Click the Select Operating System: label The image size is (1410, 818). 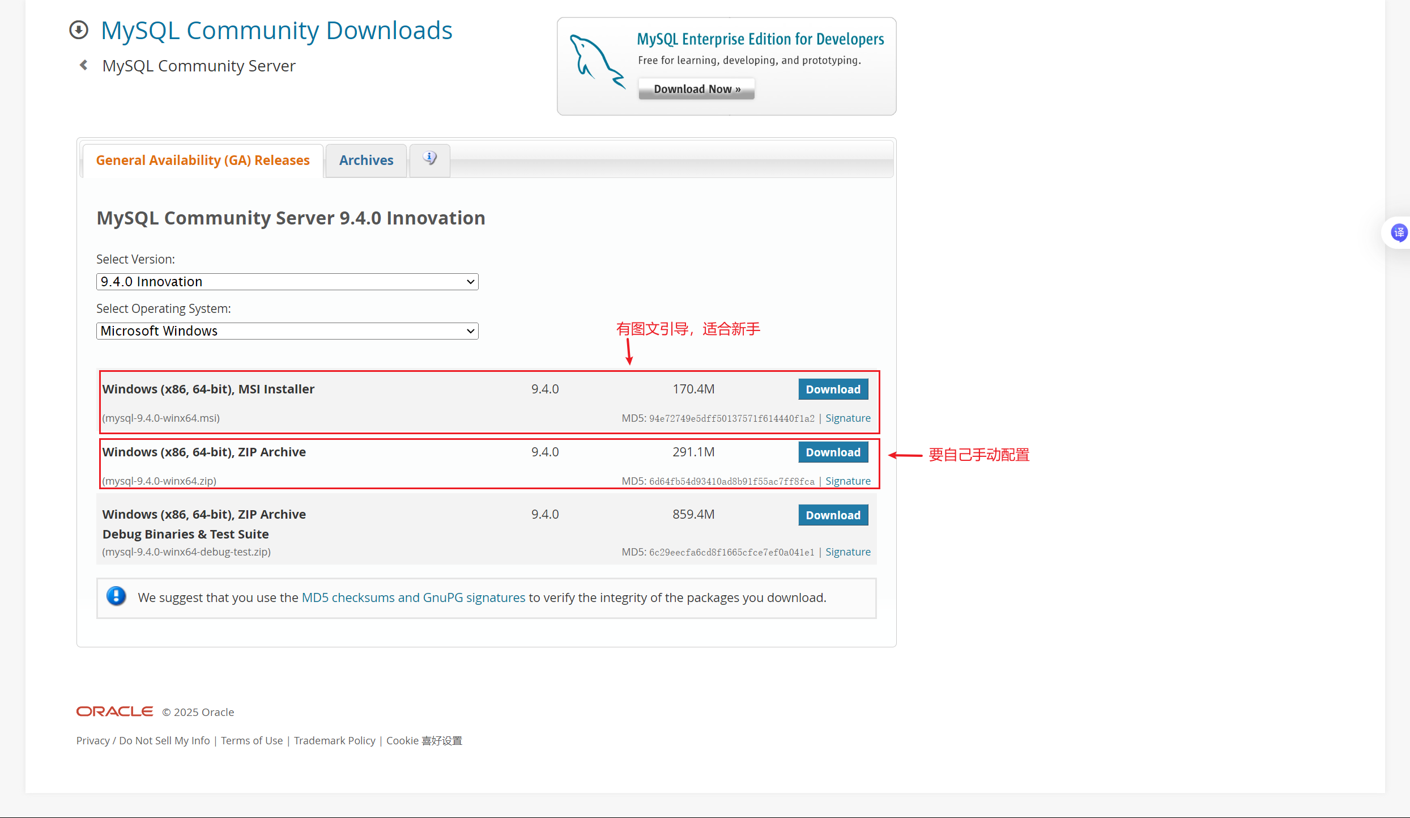164,309
